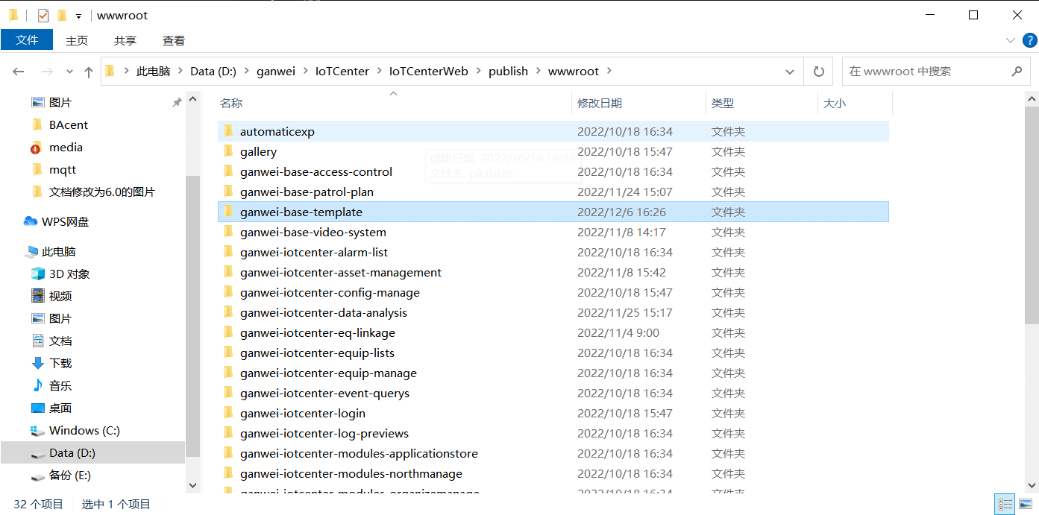1039x515 pixels.
Task: Open recent locations dropdown arrow
Action: point(70,72)
